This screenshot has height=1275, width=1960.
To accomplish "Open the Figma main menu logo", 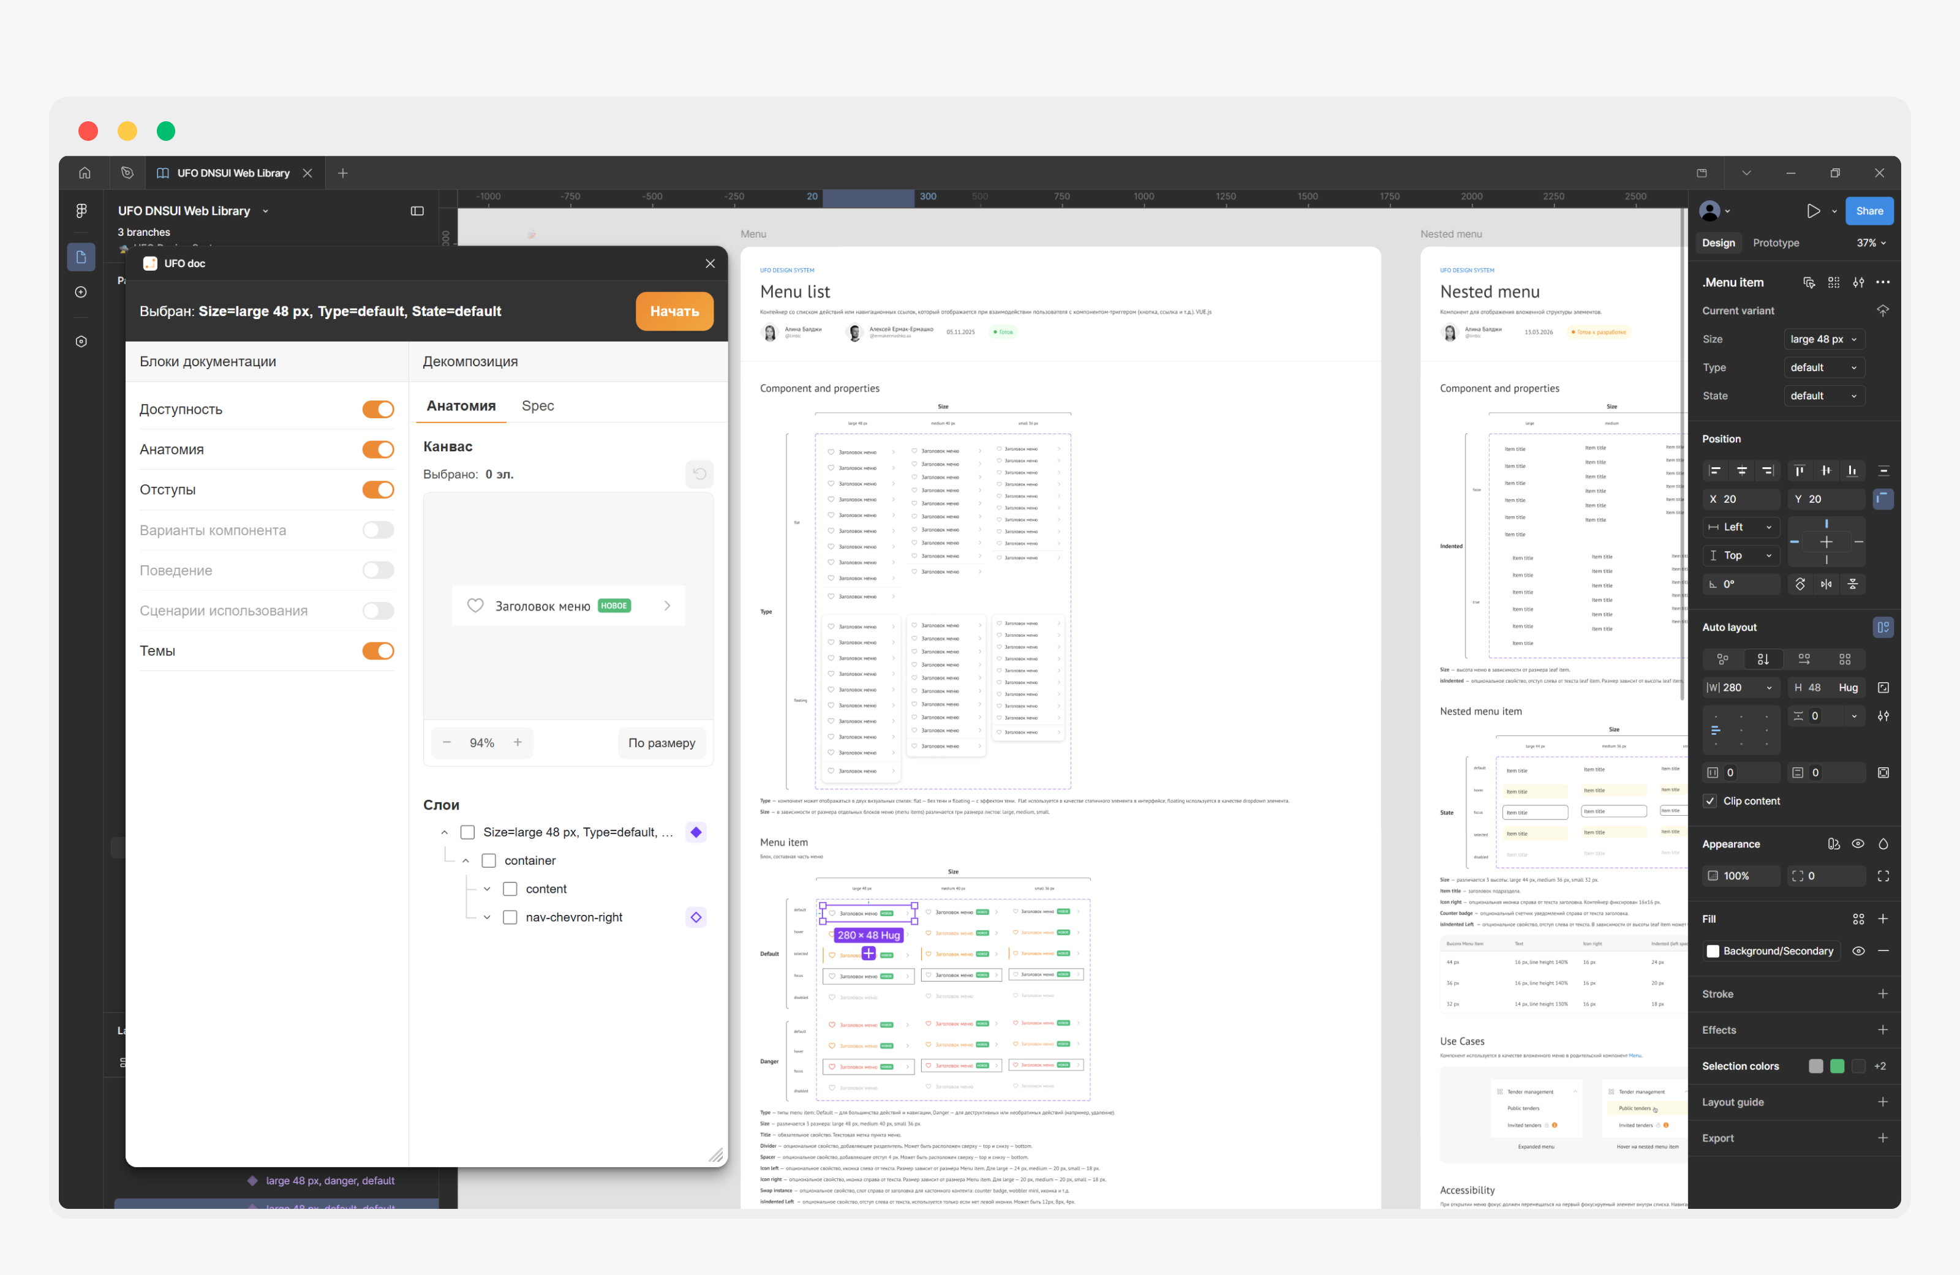I will tap(81, 211).
